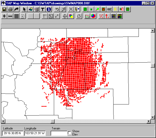Image resolution: width=156 pixels, height=138 pixels.
Task: Click the pin-in-box icon
Action: tap(51, 16)
